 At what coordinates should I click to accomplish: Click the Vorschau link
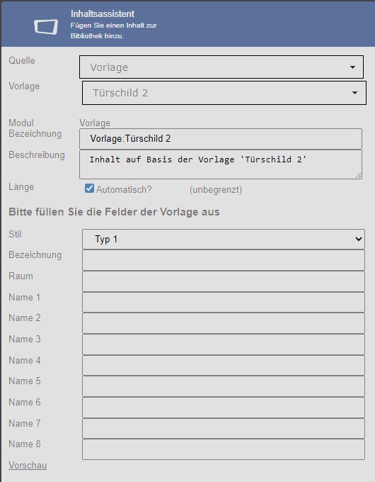point(28,466)
